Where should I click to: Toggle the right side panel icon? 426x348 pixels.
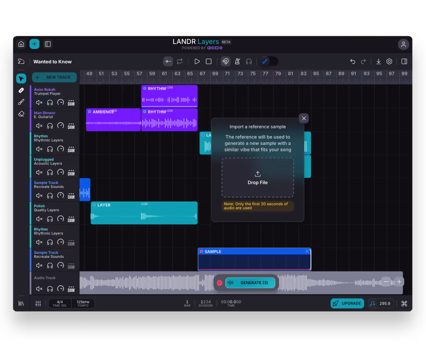point(404,61)
